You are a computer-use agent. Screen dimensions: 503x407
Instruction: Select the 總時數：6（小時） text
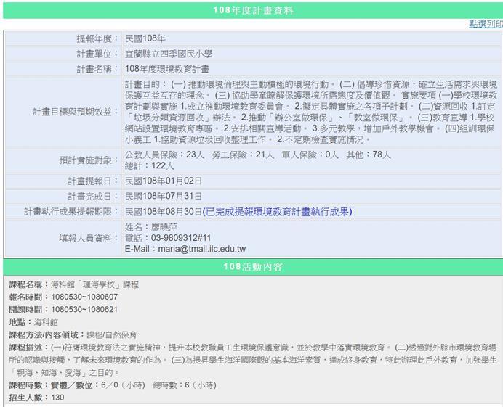(x=185, y=385)
